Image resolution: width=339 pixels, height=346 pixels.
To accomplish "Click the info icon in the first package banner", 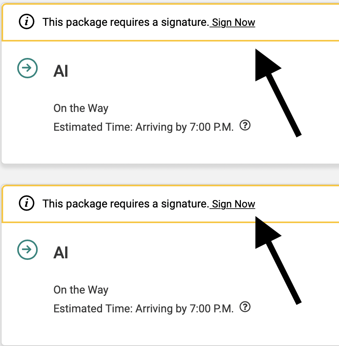I will click(27, 22).
